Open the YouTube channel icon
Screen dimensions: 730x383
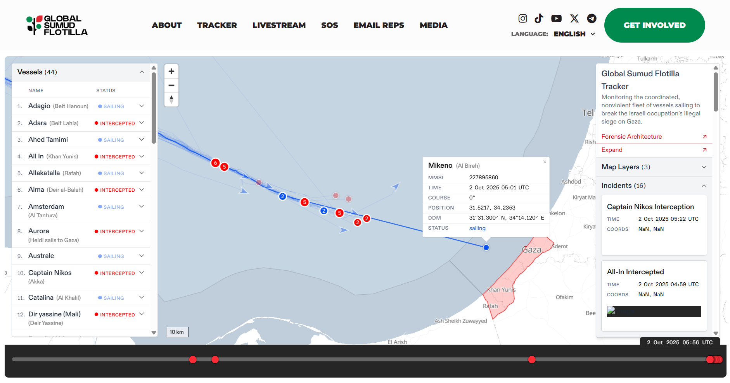tap(556, 18)
